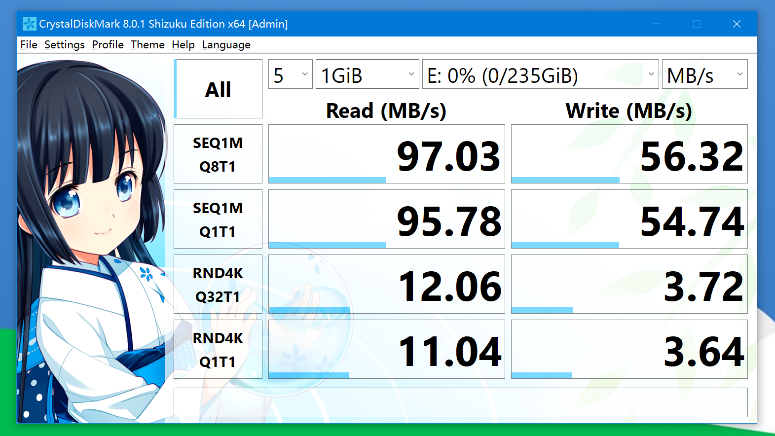Click the Write (MB/s) column header
775x436 pixels.
(x=629, y=111)
